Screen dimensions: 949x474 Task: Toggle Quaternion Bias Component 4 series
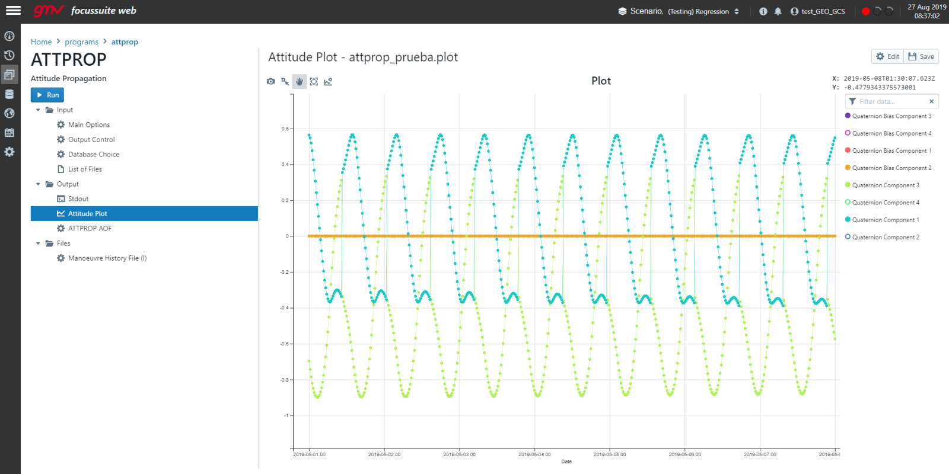pos(888,133)
